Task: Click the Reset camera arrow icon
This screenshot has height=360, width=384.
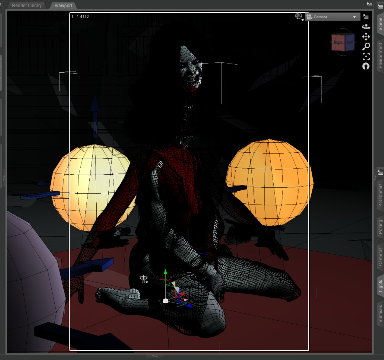Action: pyautogui.click(x=366, y=66)
